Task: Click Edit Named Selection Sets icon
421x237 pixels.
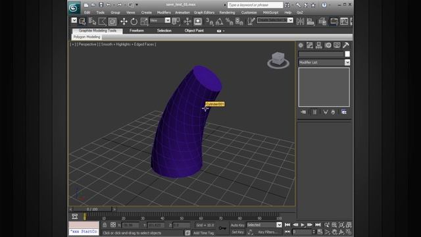Action: pyautogui.click(x=251, y=21)
